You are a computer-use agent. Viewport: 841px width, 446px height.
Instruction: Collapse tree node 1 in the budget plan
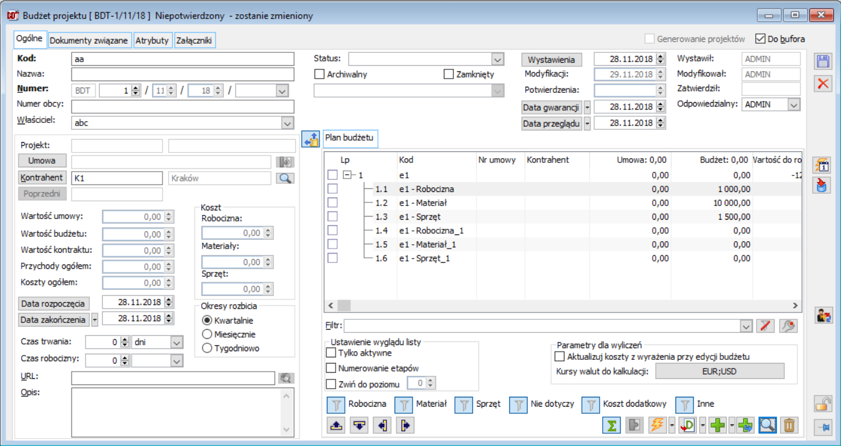pyautogui.click(x=348, y=175)
